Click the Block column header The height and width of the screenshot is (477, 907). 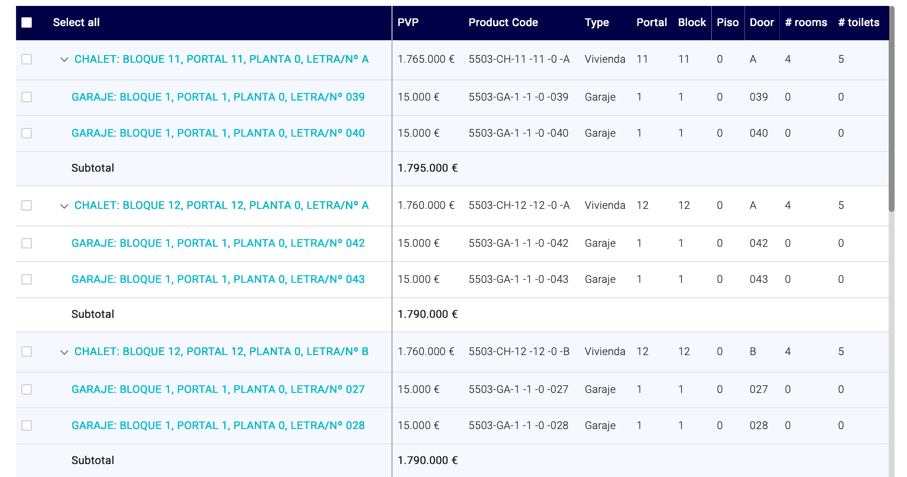click(692, 22)
